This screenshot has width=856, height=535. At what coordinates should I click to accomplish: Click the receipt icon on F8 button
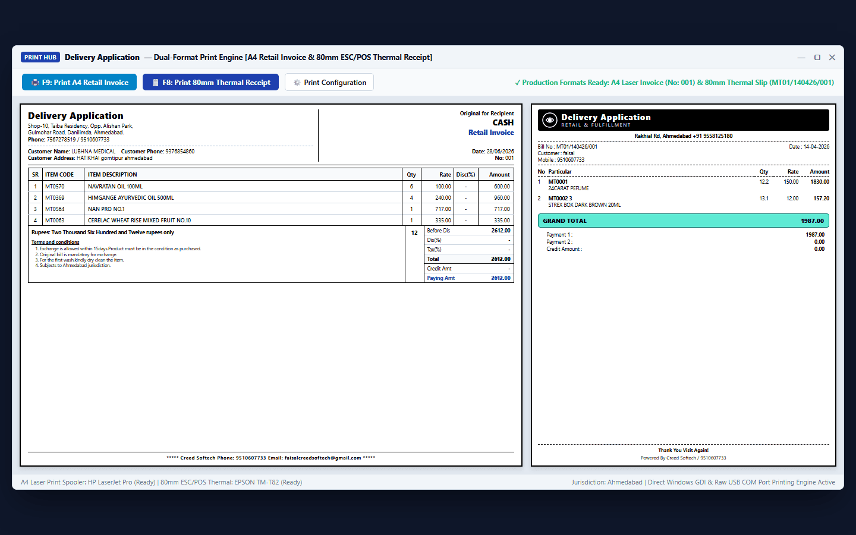(x=155, y=83)
